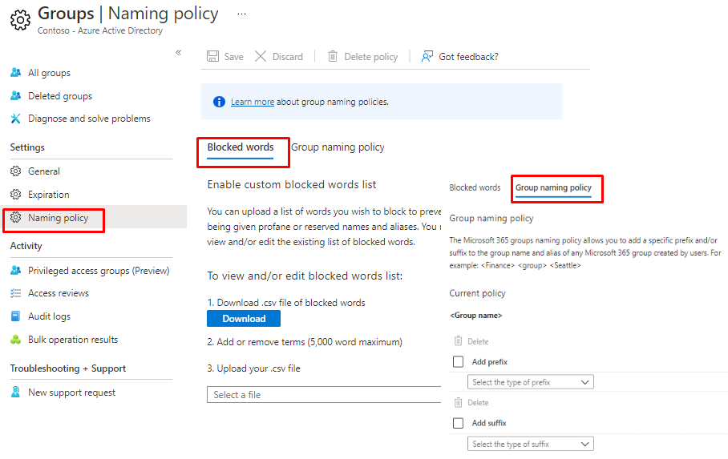Viewport: 728px width, 459px height.
Task: Collapse the sidebar with double chevron
Action: (179, 52)
